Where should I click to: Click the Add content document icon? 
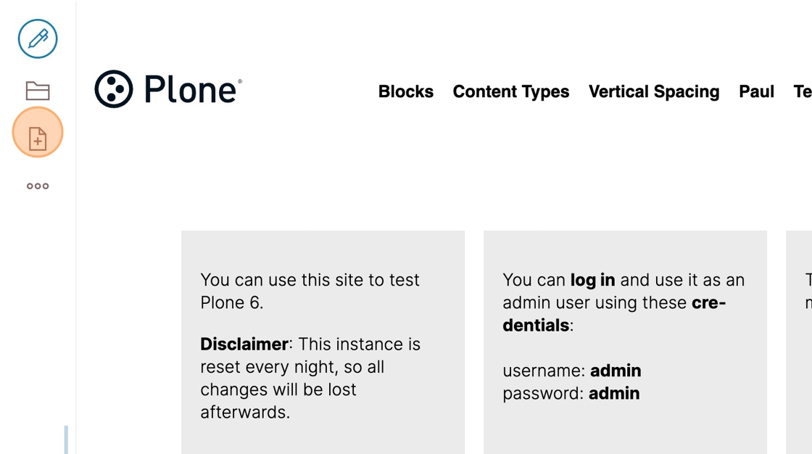[x=38, y=133]
